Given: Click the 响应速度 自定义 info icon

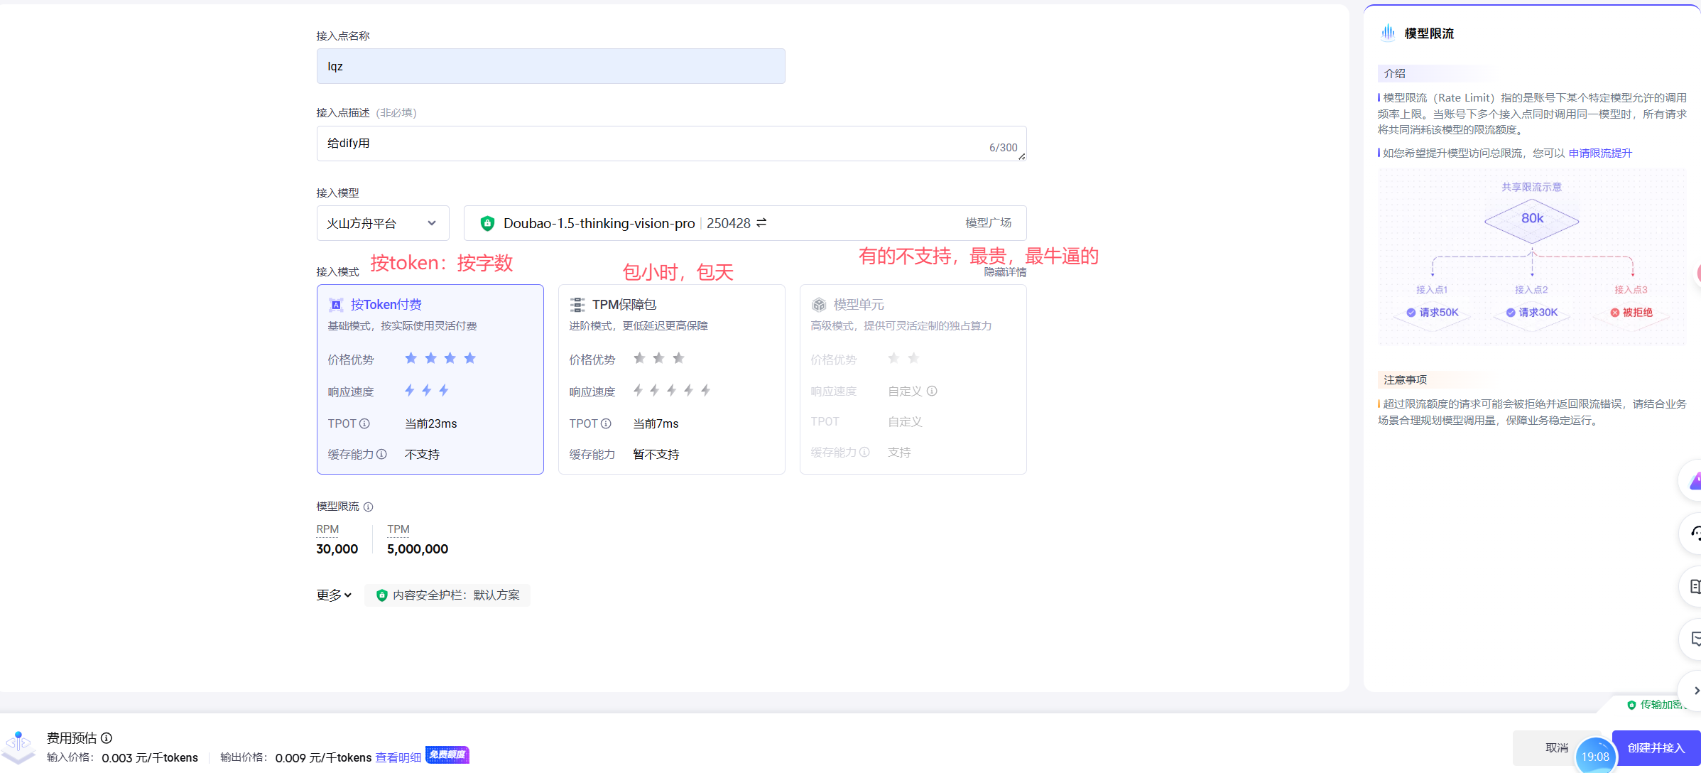Looking at the screenshot, I should 932,391.
